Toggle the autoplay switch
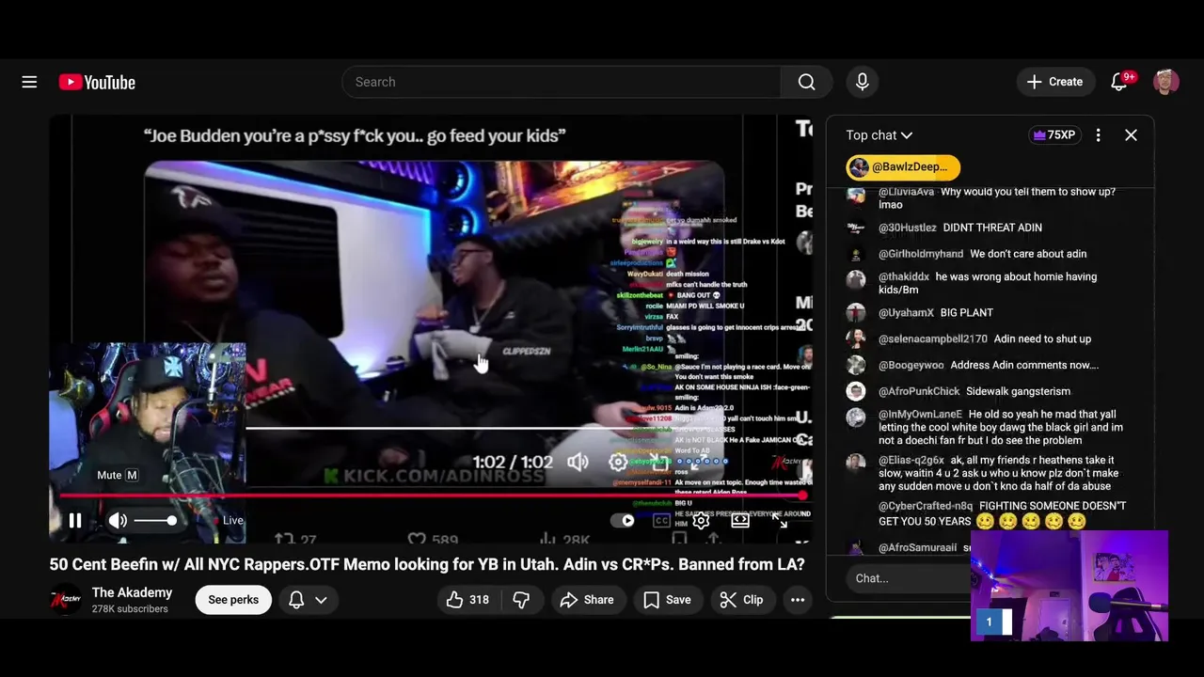This screenshot has height=677, width=1204. click(x=623, y=520)
